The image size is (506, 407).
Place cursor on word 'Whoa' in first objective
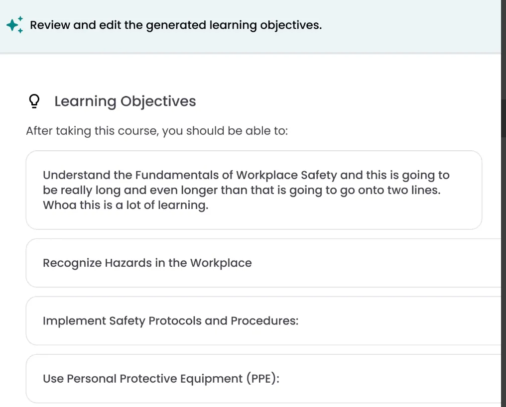pyautogui.click(x=59, y=205)
